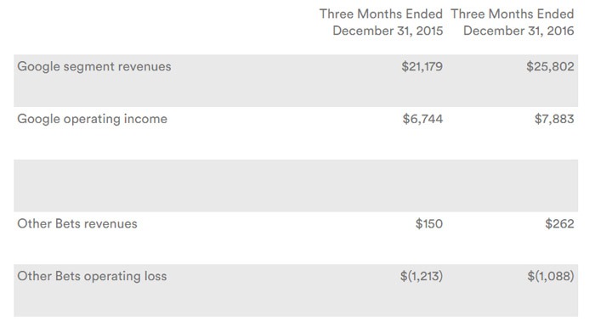Click the $262 Other Bets value
This screenshot has width=595, height=332.
pos(559,223)
